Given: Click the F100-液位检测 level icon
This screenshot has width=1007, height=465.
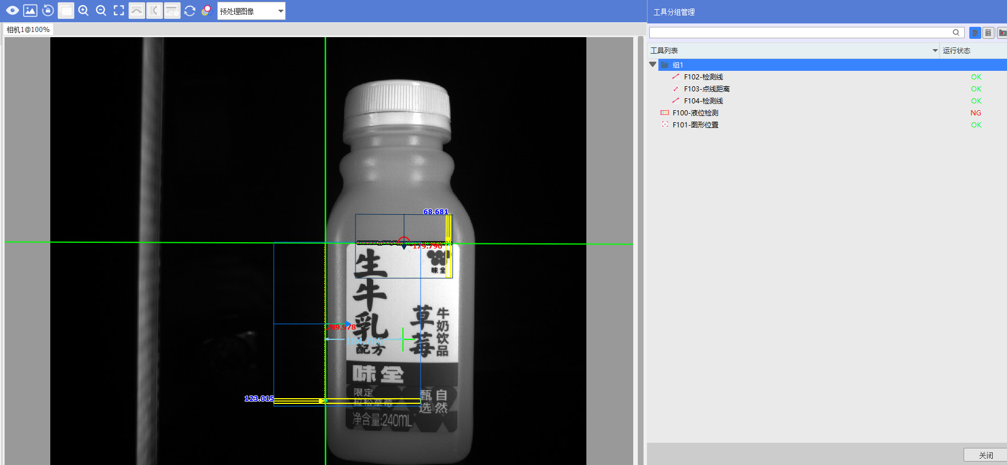Looking at the screenshot, I should pyautogui.click(x=665, y=113).
